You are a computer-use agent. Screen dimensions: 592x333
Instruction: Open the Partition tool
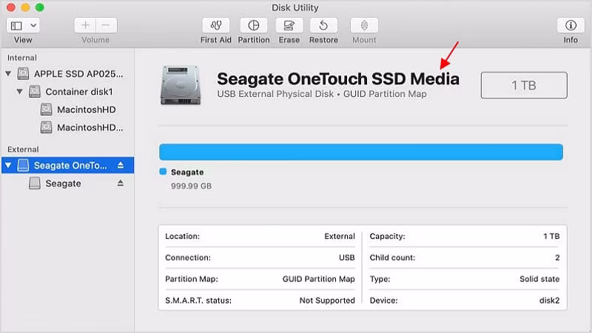pos(253,26)
